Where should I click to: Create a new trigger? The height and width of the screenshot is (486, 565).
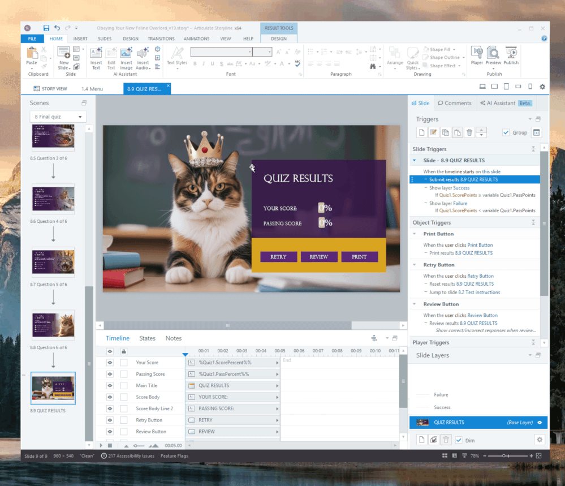click(422, 132)
